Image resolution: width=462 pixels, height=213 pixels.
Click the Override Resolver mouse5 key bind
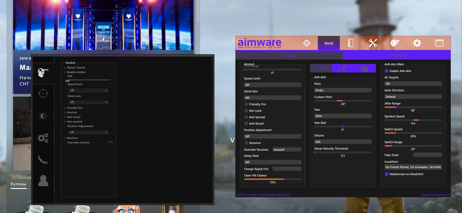[287, 150]
